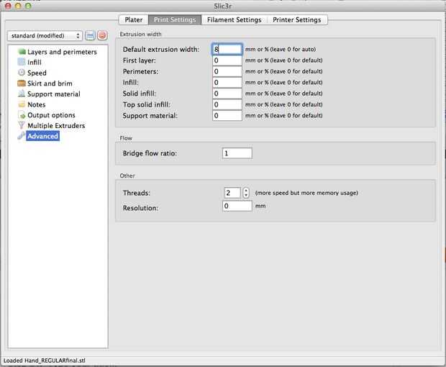Click the '(more speed but more memory usage)' hint
This screenshot has height=367, width=446.
[306, 193]
